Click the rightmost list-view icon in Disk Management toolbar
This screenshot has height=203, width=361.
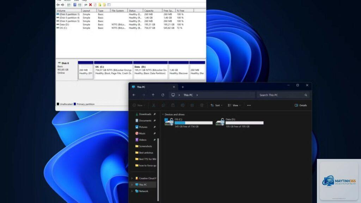(x=109, y=5)
